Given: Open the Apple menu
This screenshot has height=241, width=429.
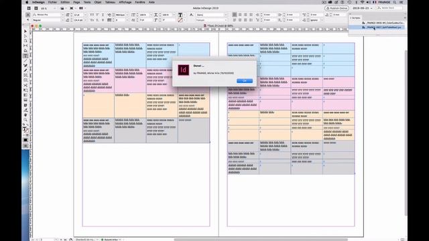Looking at the screenshot, I should (x=27, y=2).
